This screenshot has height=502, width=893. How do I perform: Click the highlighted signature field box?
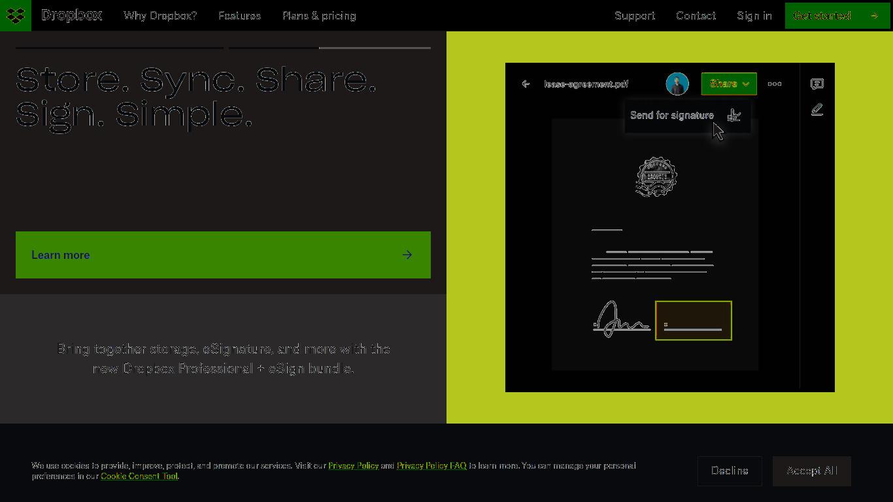tap(694, 320)
